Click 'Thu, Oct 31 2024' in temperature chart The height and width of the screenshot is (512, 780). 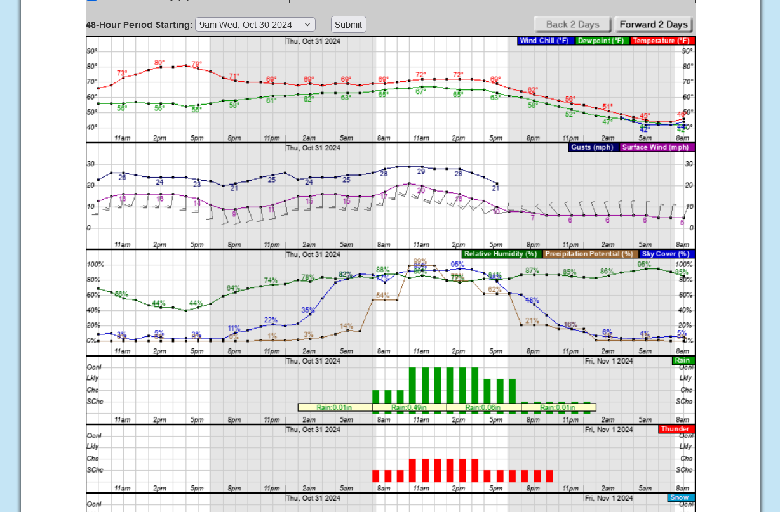313,41
